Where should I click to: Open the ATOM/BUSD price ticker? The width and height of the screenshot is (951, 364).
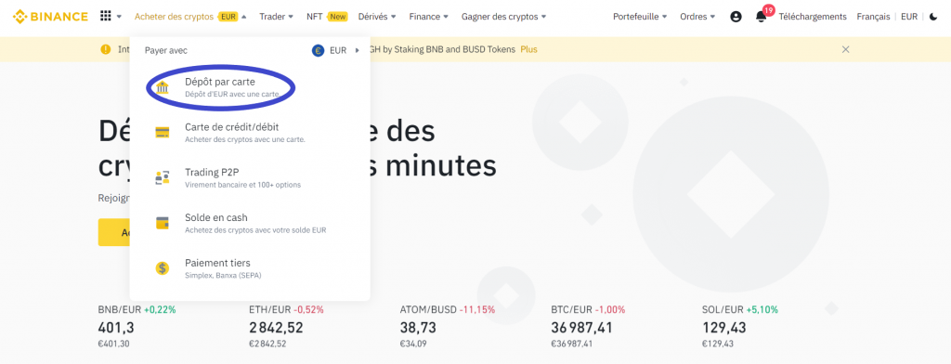pos(448,327)
